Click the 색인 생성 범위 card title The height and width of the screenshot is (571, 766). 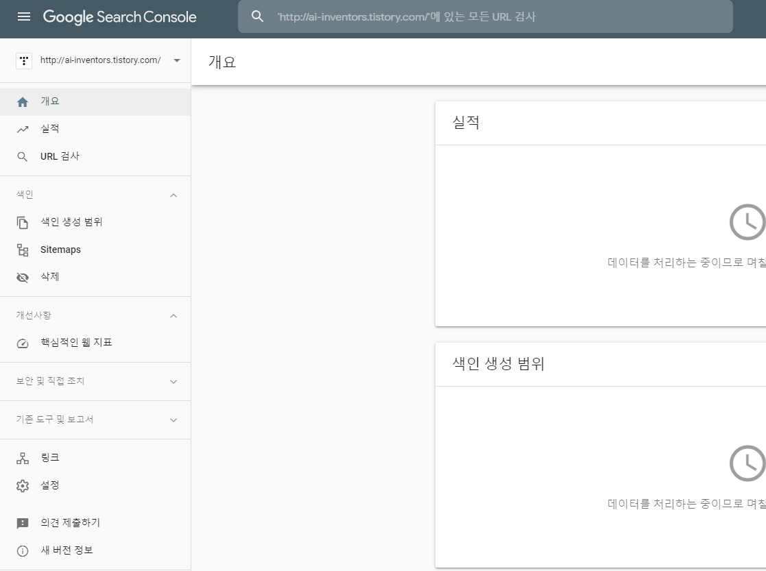[499, 364]
